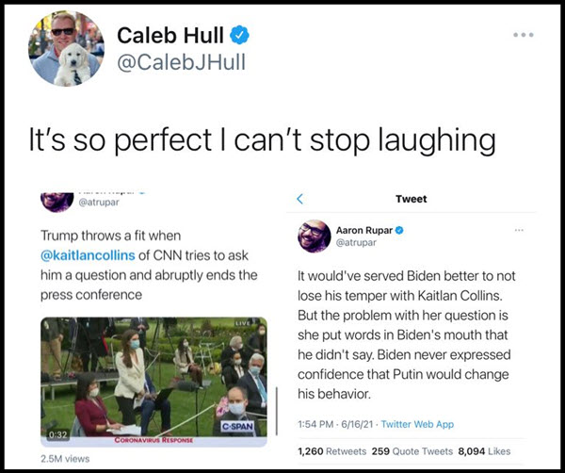Screen dimensions: 565x473
Task: Expand the more options dots on Rupar's tweet
Action: click(519, 230)
